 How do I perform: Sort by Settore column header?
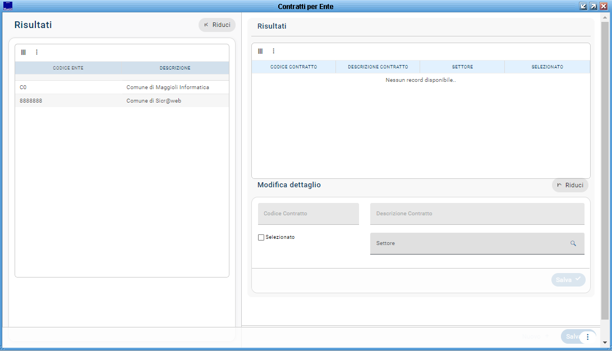[463, 67]
